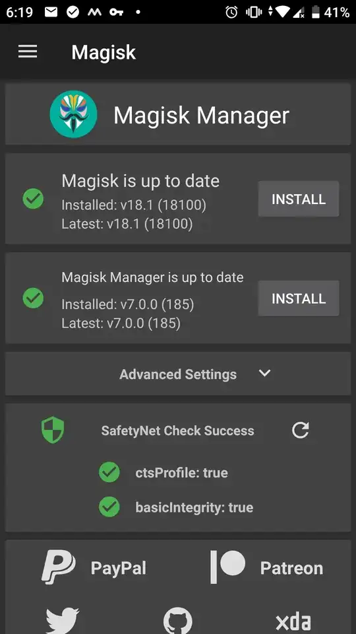Tap the Magisk title in app bar

[104, 53]
